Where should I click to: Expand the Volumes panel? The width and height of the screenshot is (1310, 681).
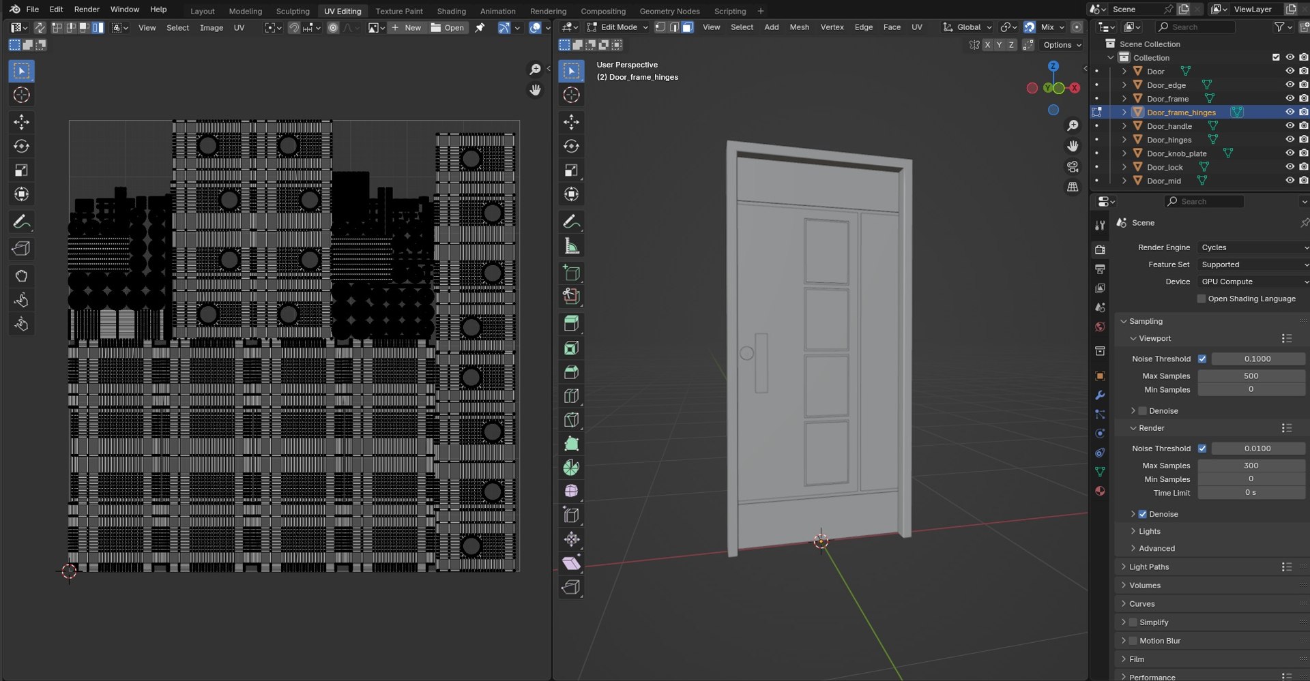pos(1144,586)
